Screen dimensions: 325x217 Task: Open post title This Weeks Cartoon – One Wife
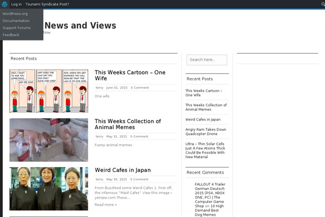130,75
